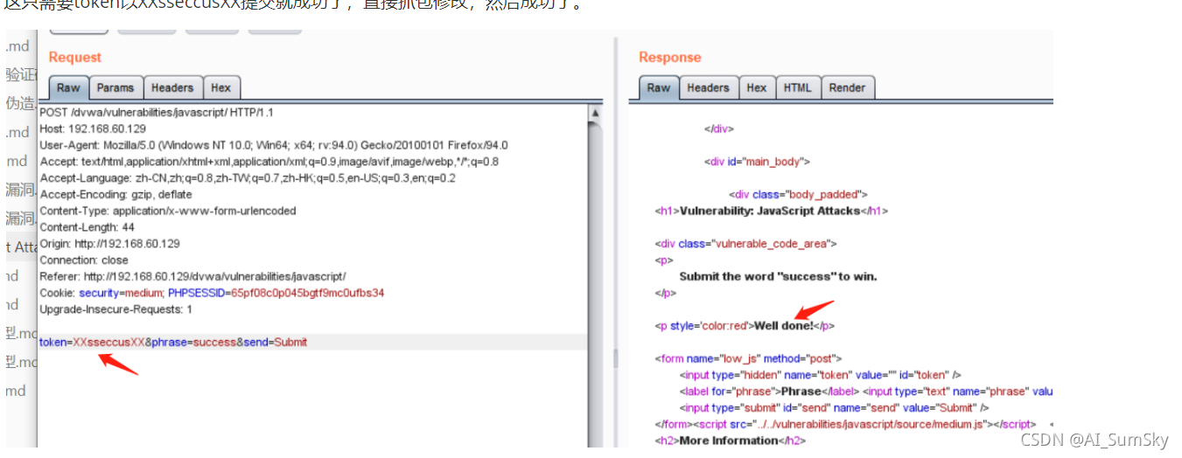1182x458 pixels.
Task: Click the 'Origin: http://192.168.60.129' line
Action: (x=109, y=244)
